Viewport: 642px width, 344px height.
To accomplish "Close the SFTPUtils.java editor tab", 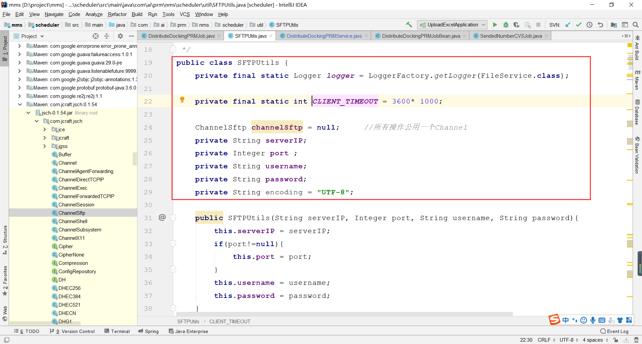I will tap(271, 36).
